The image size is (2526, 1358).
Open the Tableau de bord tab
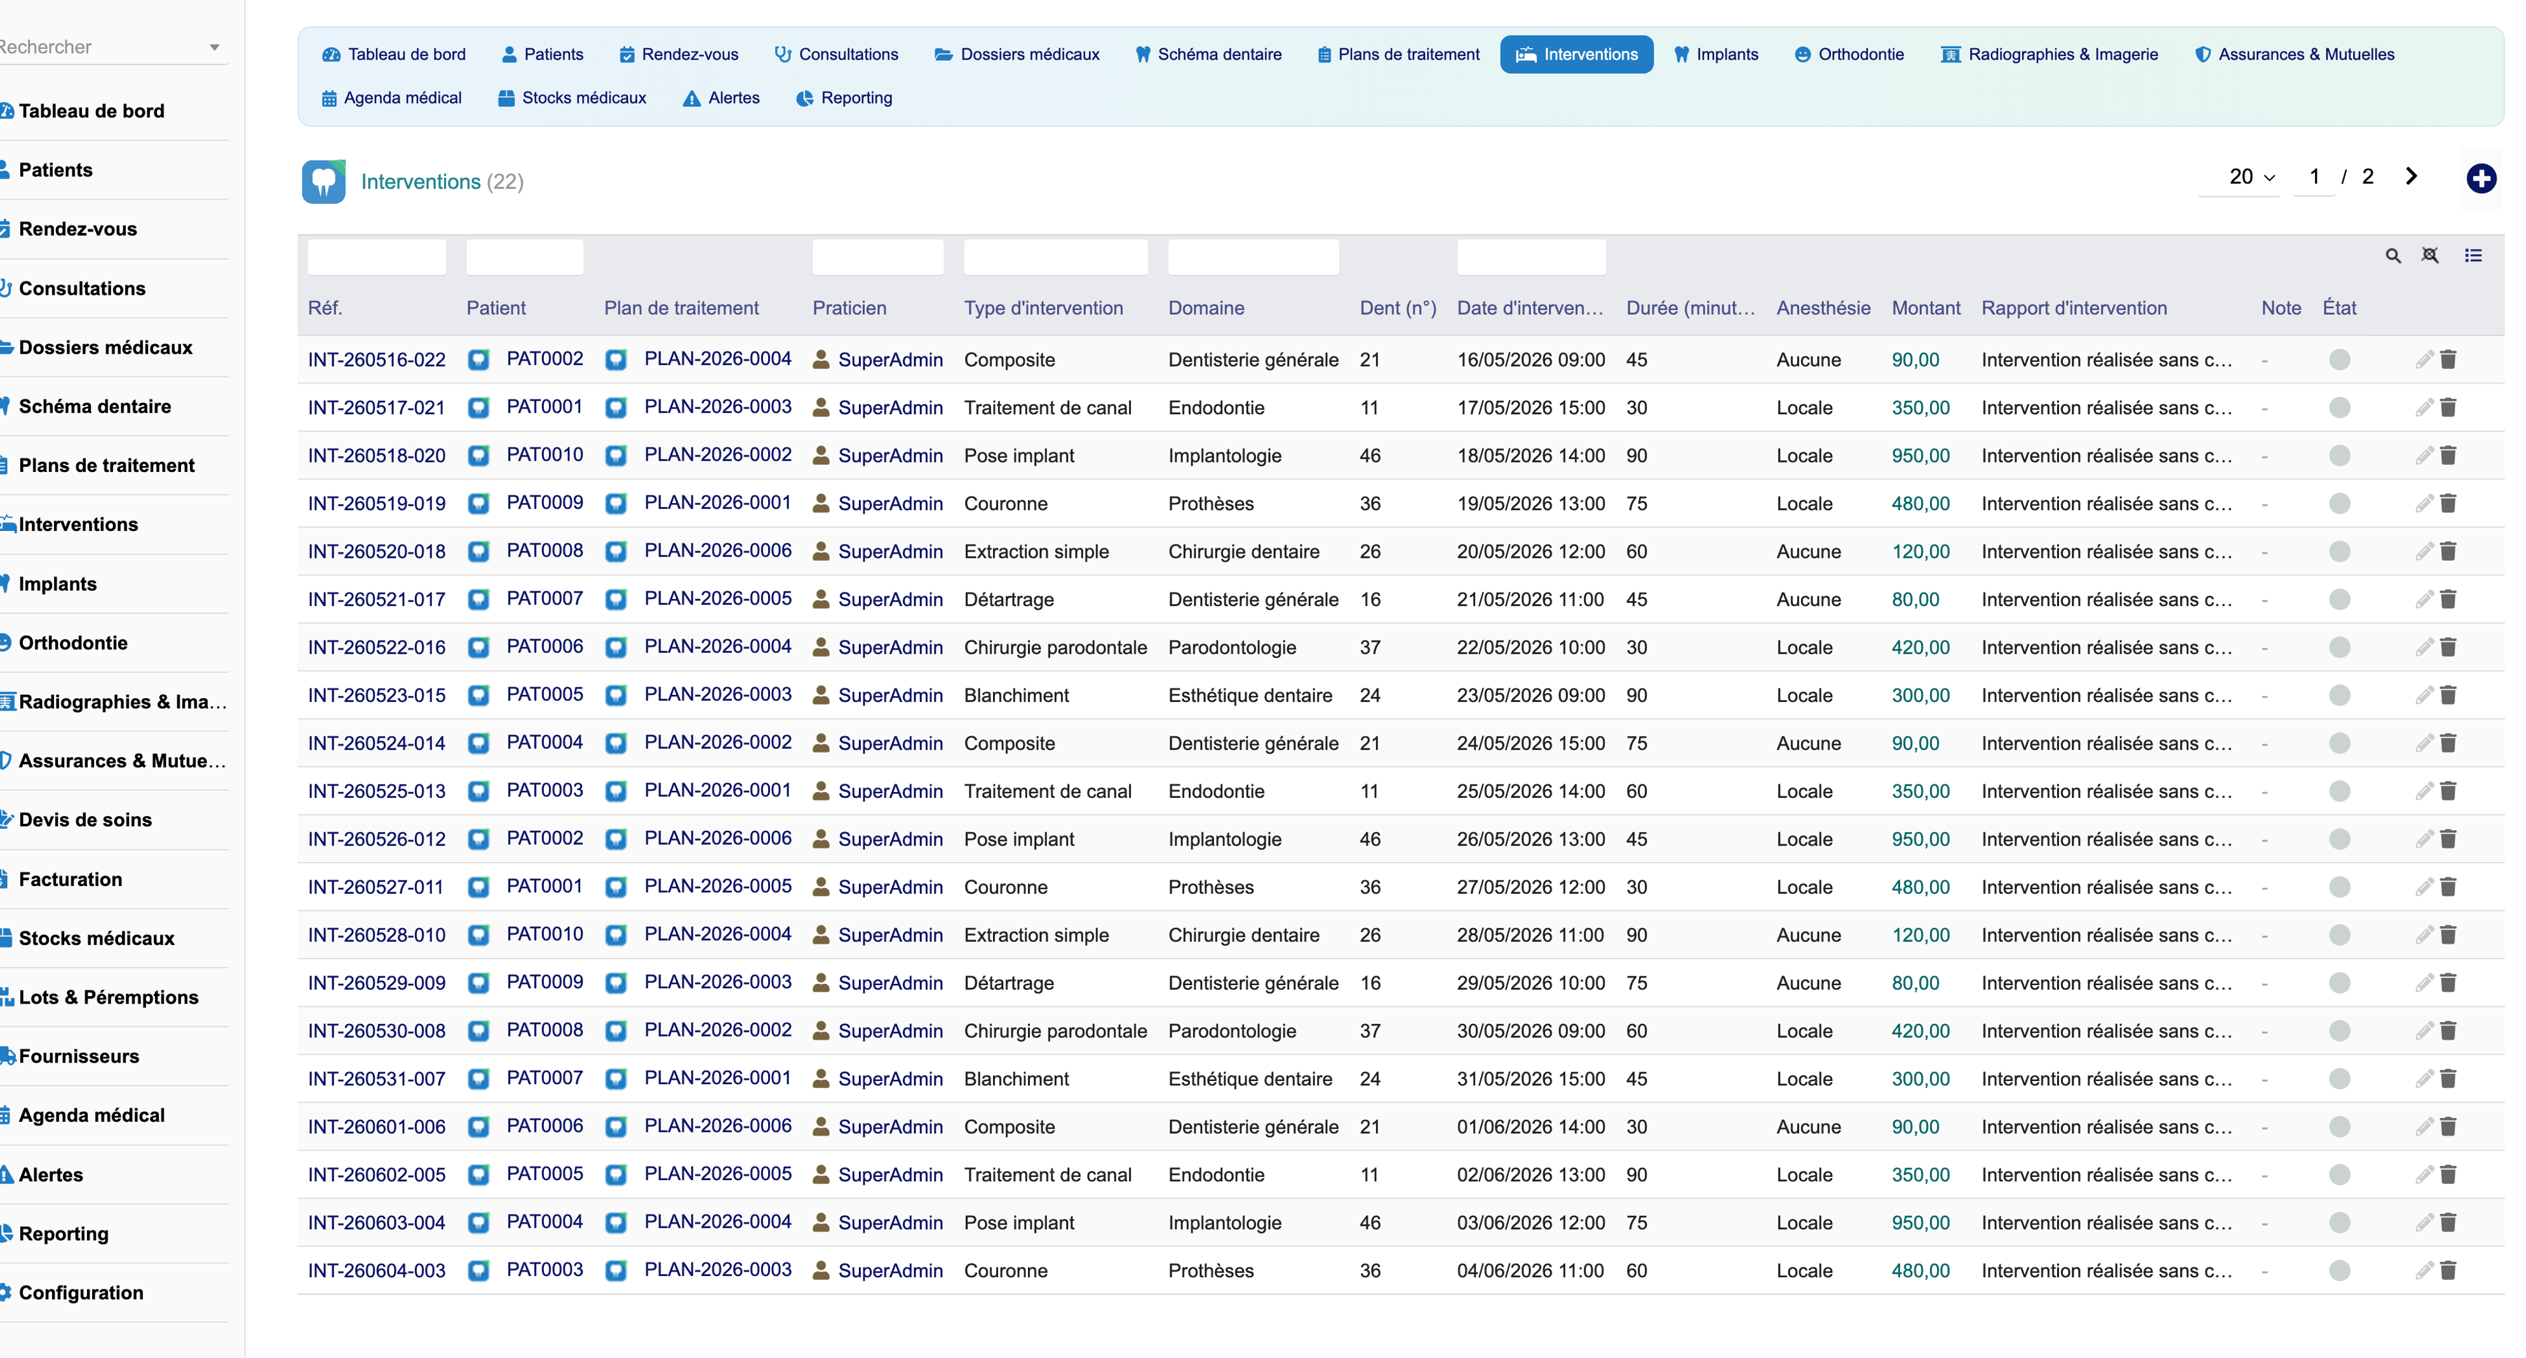[x=394, y=55]
